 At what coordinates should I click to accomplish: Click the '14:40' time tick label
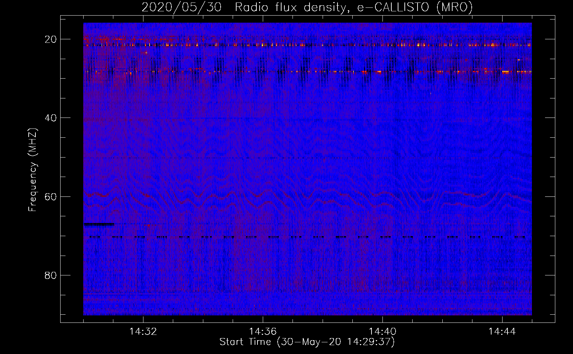point(382,331)
